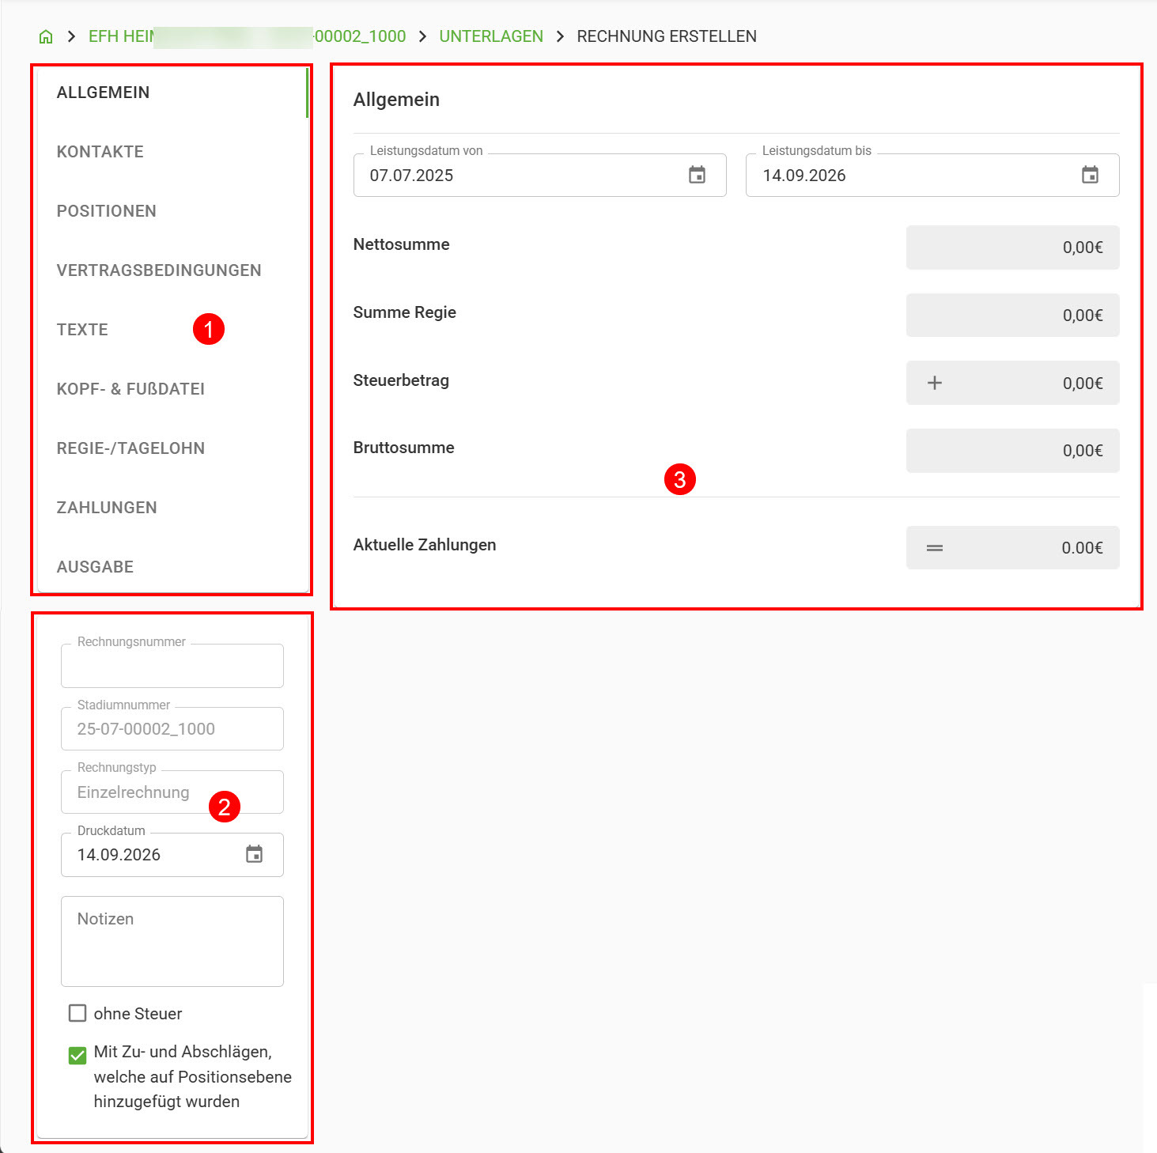Click equals icon in Aktuelle Zahlungen

point(935,548)
